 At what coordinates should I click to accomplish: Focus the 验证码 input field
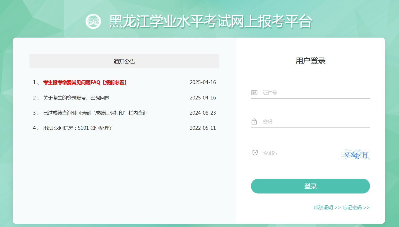click(x=299, y=153)
